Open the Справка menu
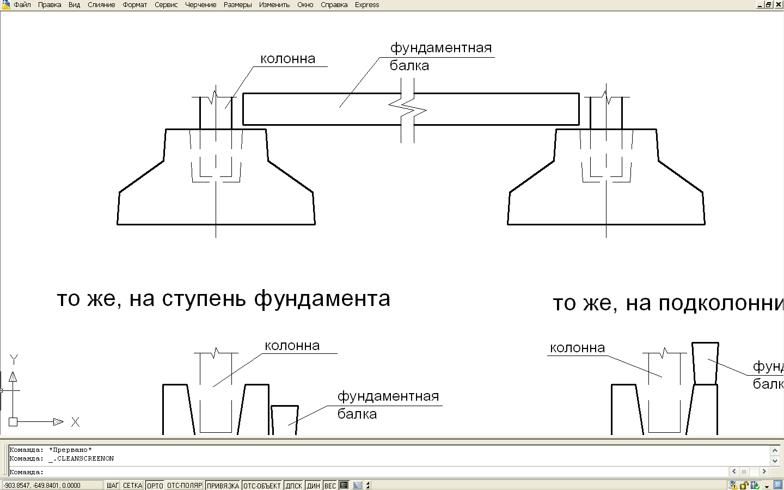The image size is (784, 490). point(334,5)
